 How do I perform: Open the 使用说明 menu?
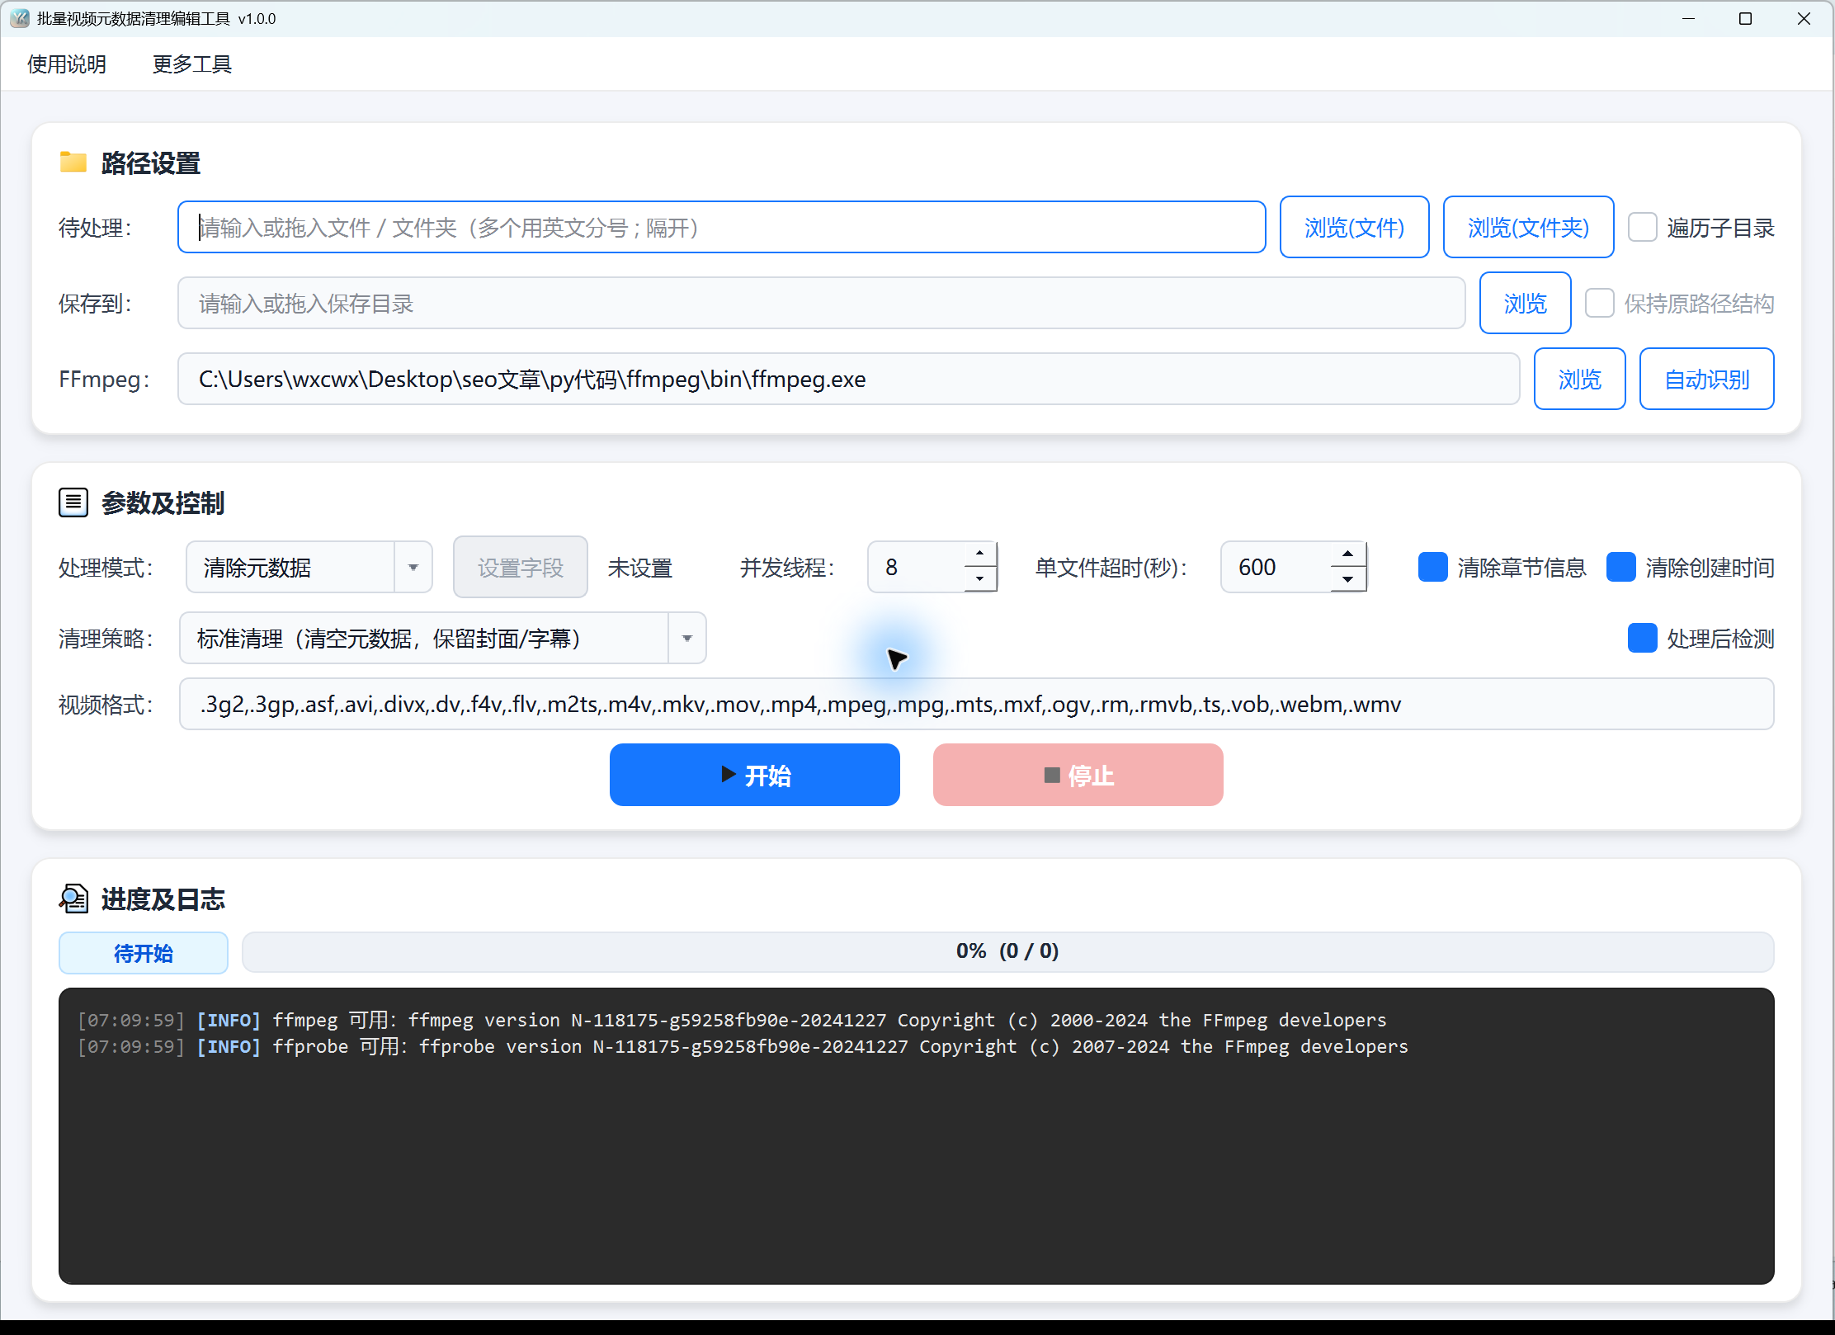click(x=67, y=64)
